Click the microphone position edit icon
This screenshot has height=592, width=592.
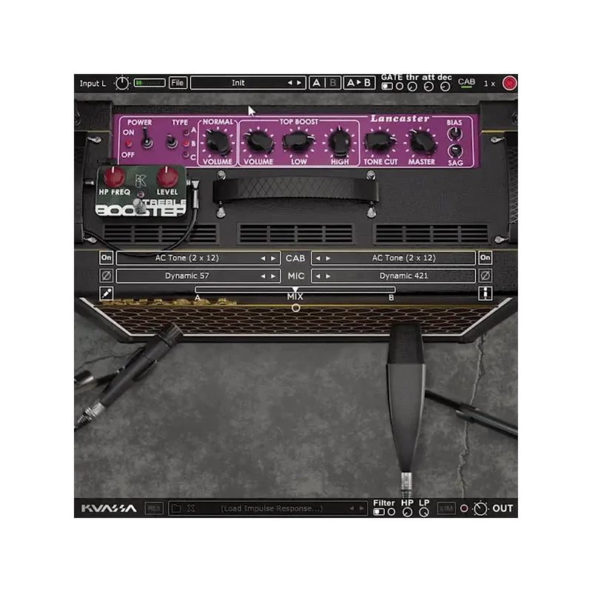(107, 293)
